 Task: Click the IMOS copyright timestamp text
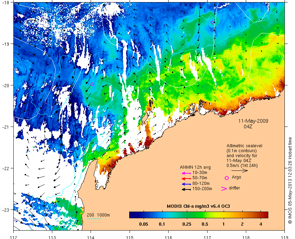(x=290, y=180)
